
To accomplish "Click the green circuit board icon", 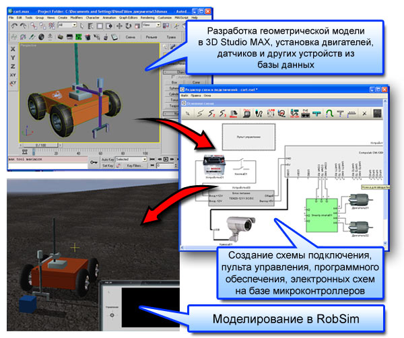I will pos(78,37).
